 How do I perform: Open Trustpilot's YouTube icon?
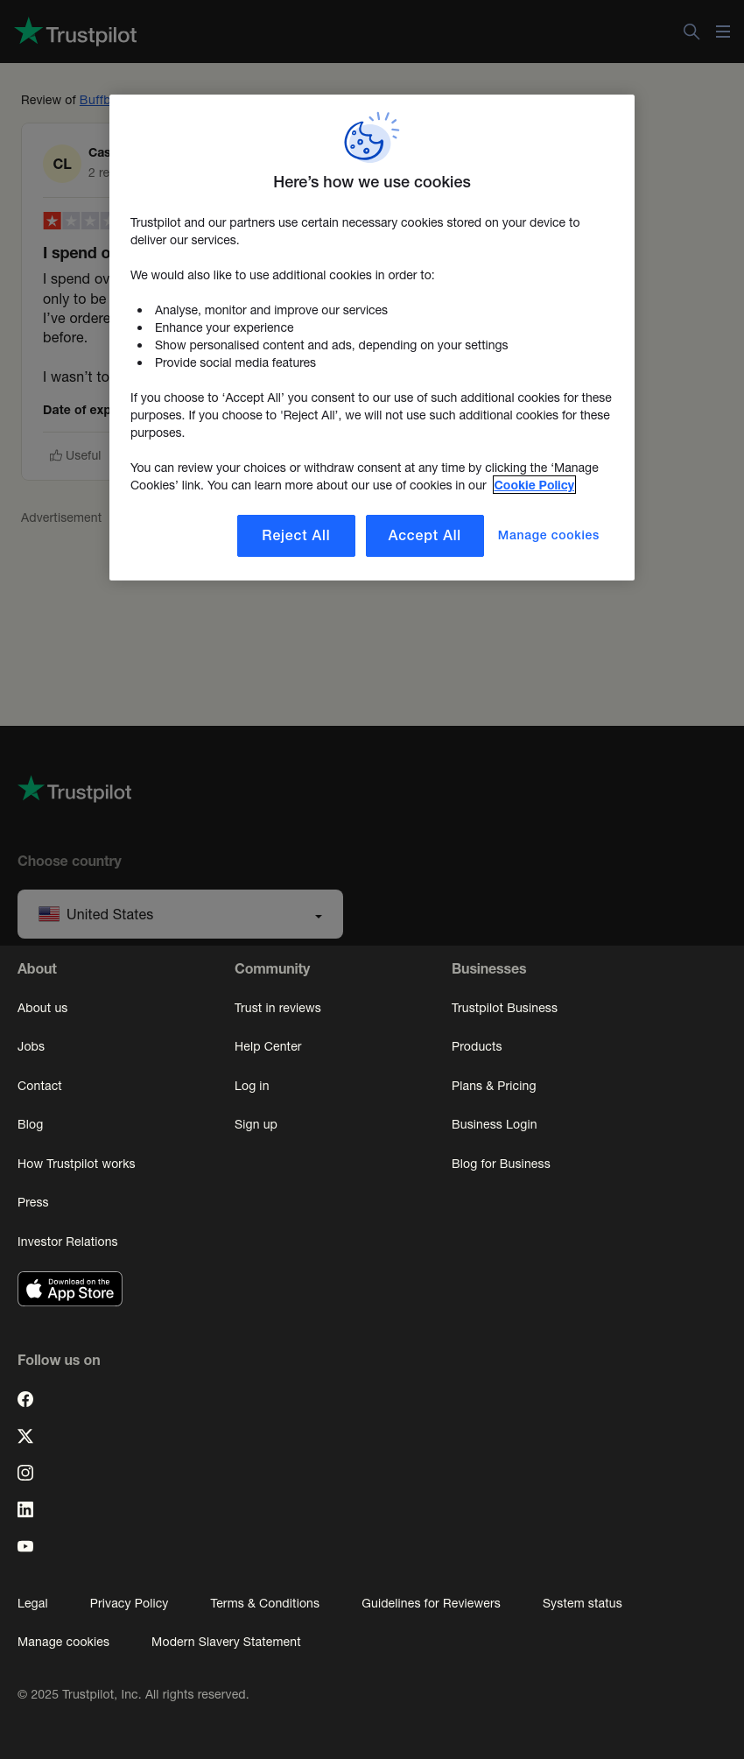25,1546
